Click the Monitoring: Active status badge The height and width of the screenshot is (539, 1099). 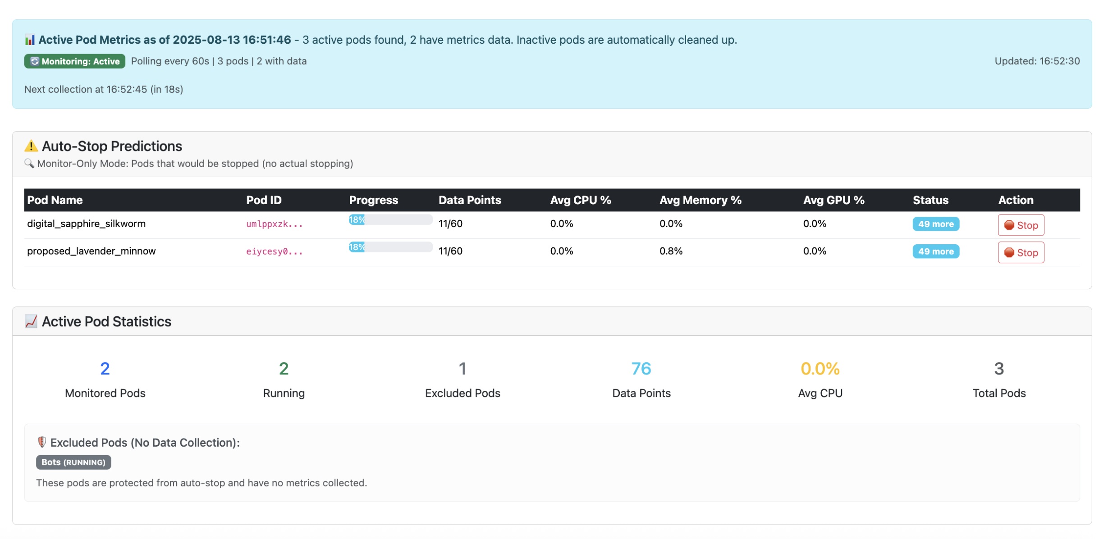(x=75, y=61)
